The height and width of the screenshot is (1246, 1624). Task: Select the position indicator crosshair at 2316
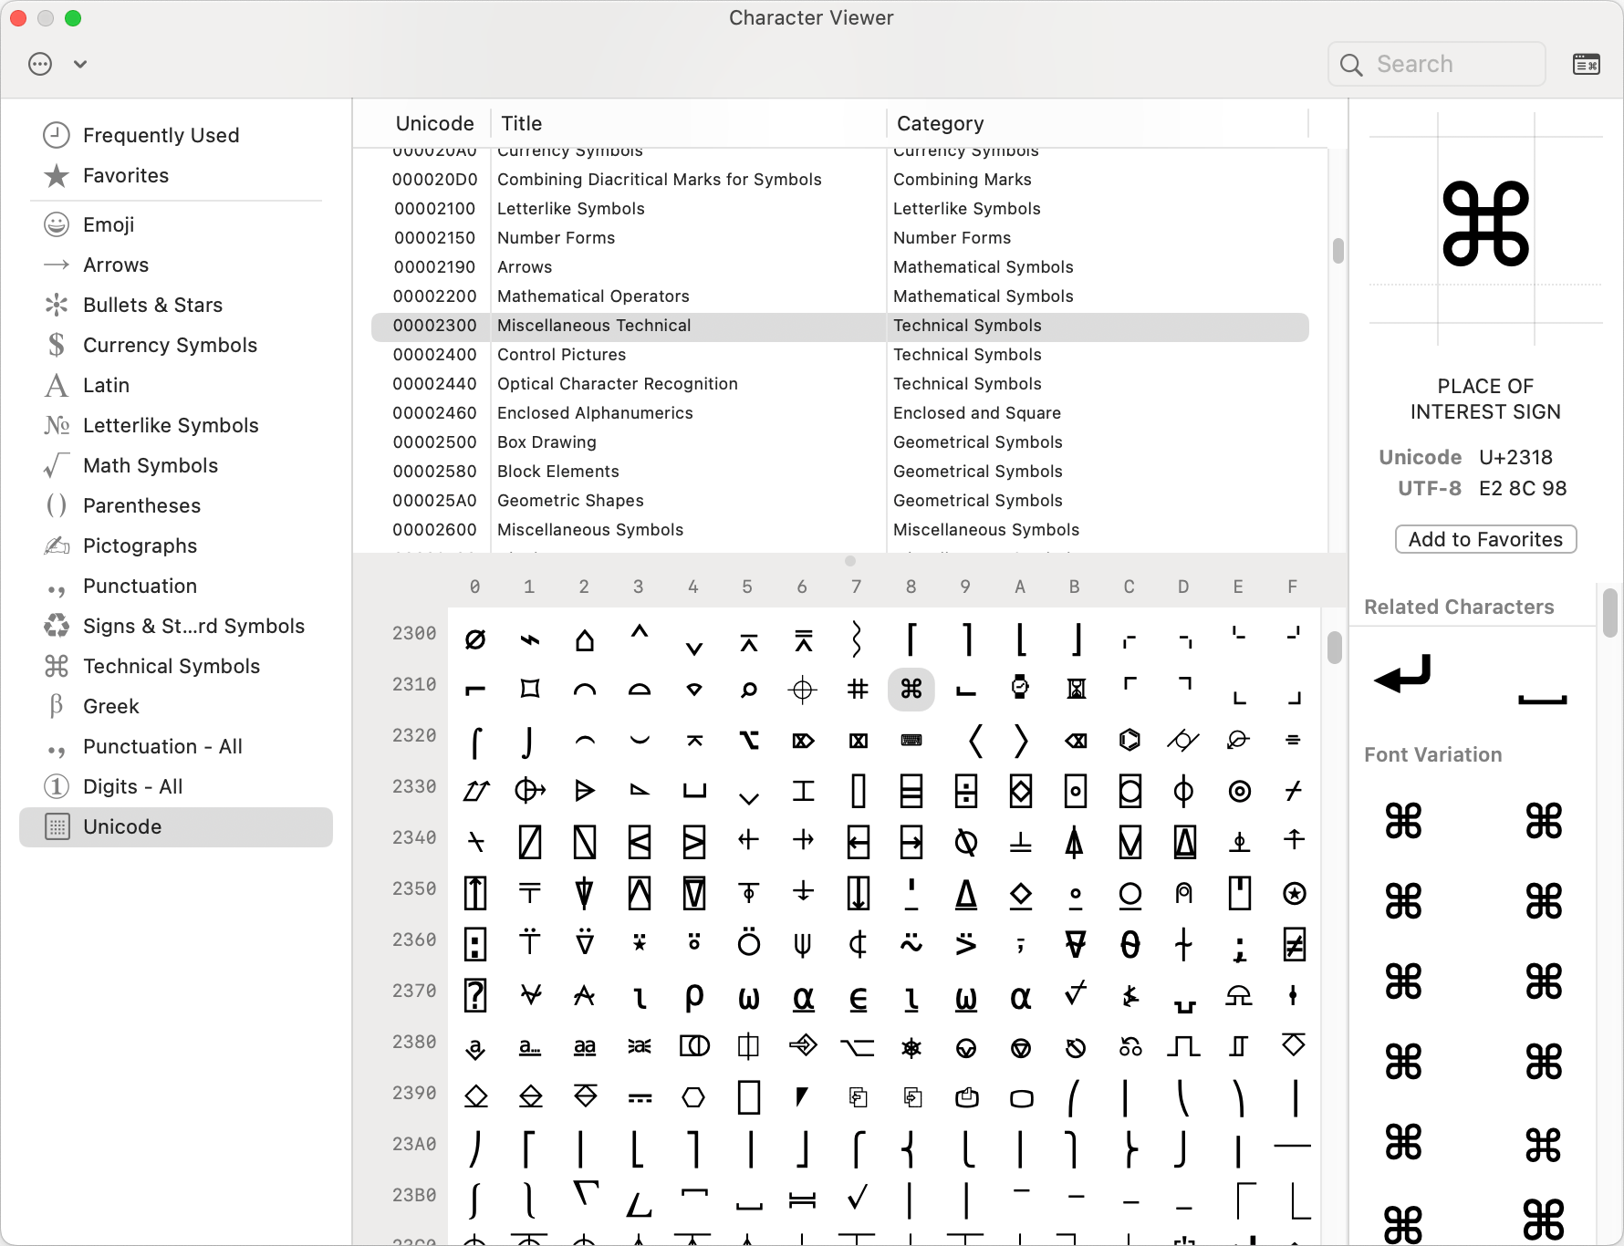[803, 690]
